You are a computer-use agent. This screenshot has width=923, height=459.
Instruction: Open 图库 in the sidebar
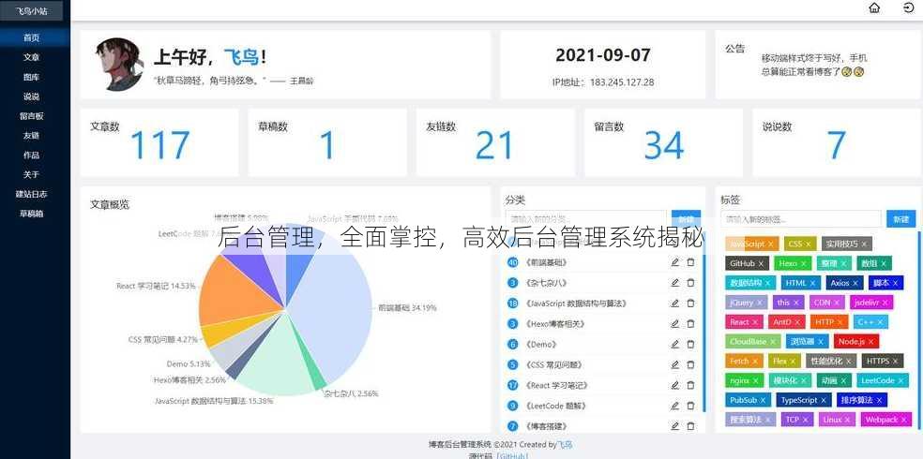[x=32, y=77]
